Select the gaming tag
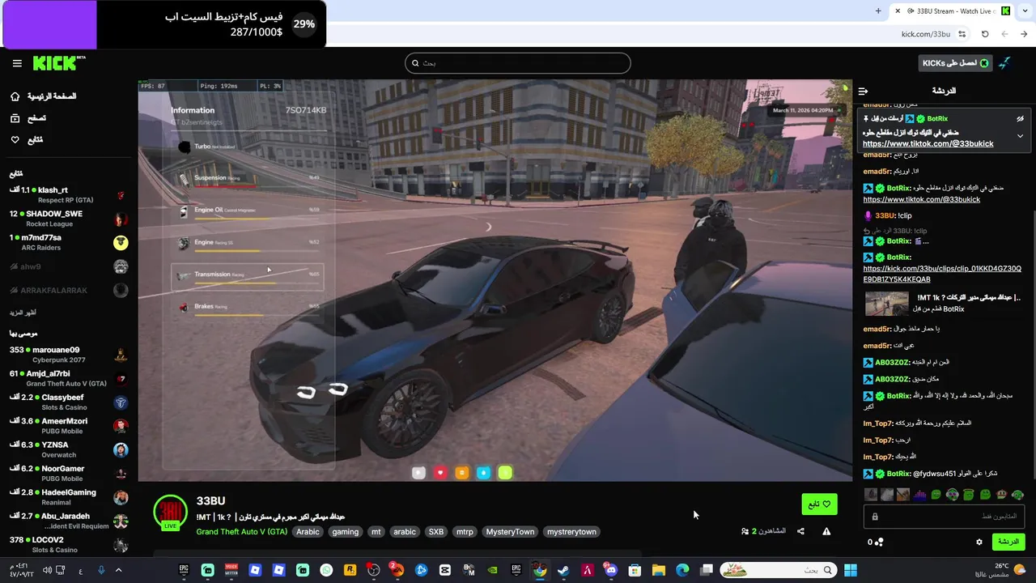The height and width of the screenshot is (583, 1036). pos(345,532)
